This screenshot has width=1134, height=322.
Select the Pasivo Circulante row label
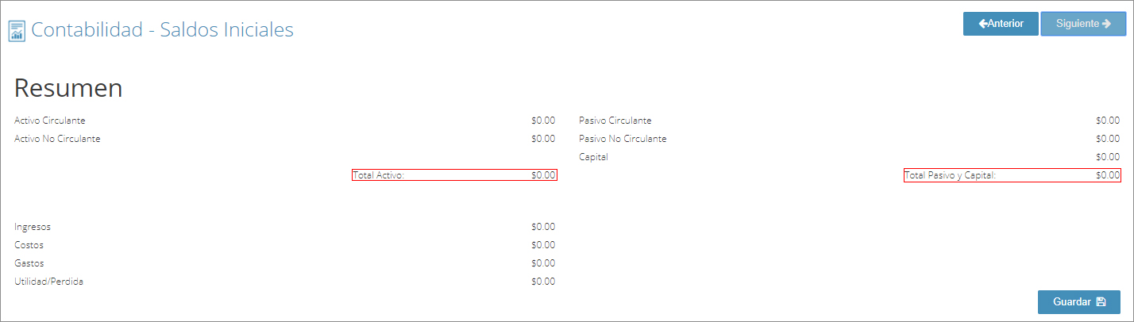pyautogui.click(x=615, y=121)
